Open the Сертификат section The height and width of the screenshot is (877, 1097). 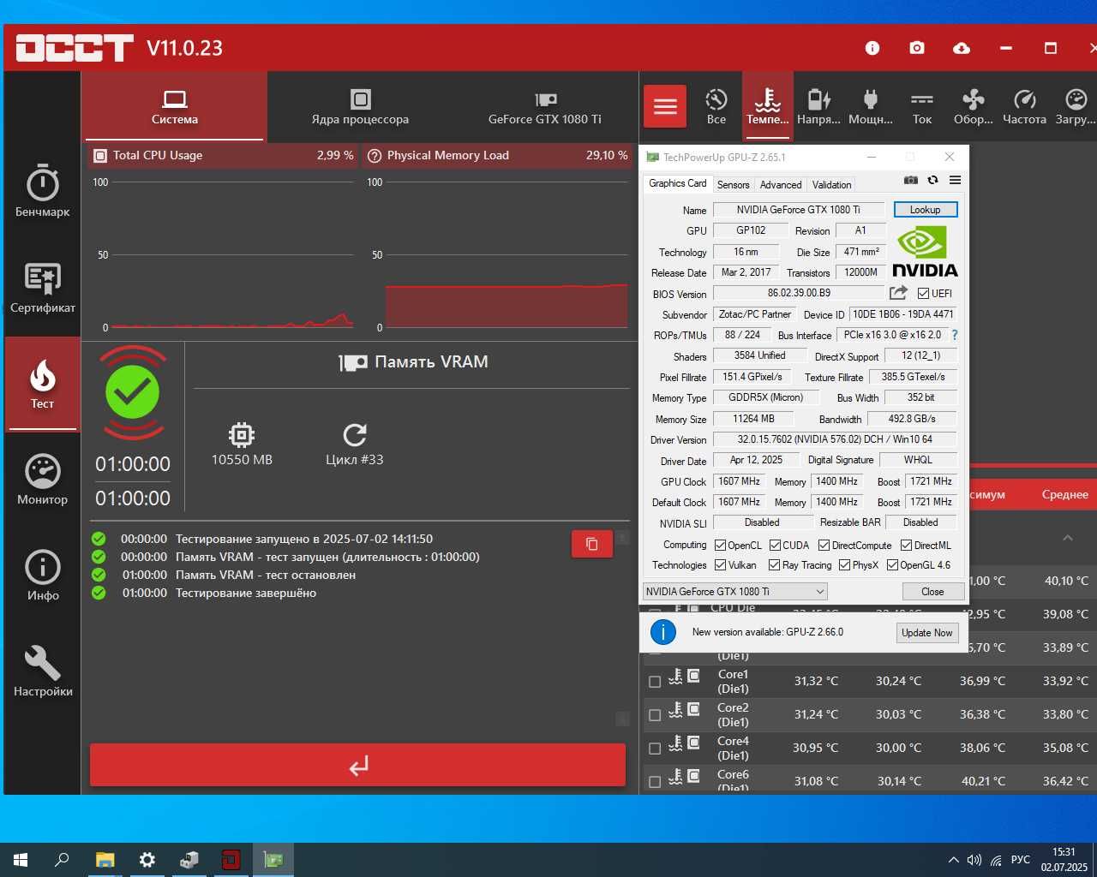tap(43, 287)
